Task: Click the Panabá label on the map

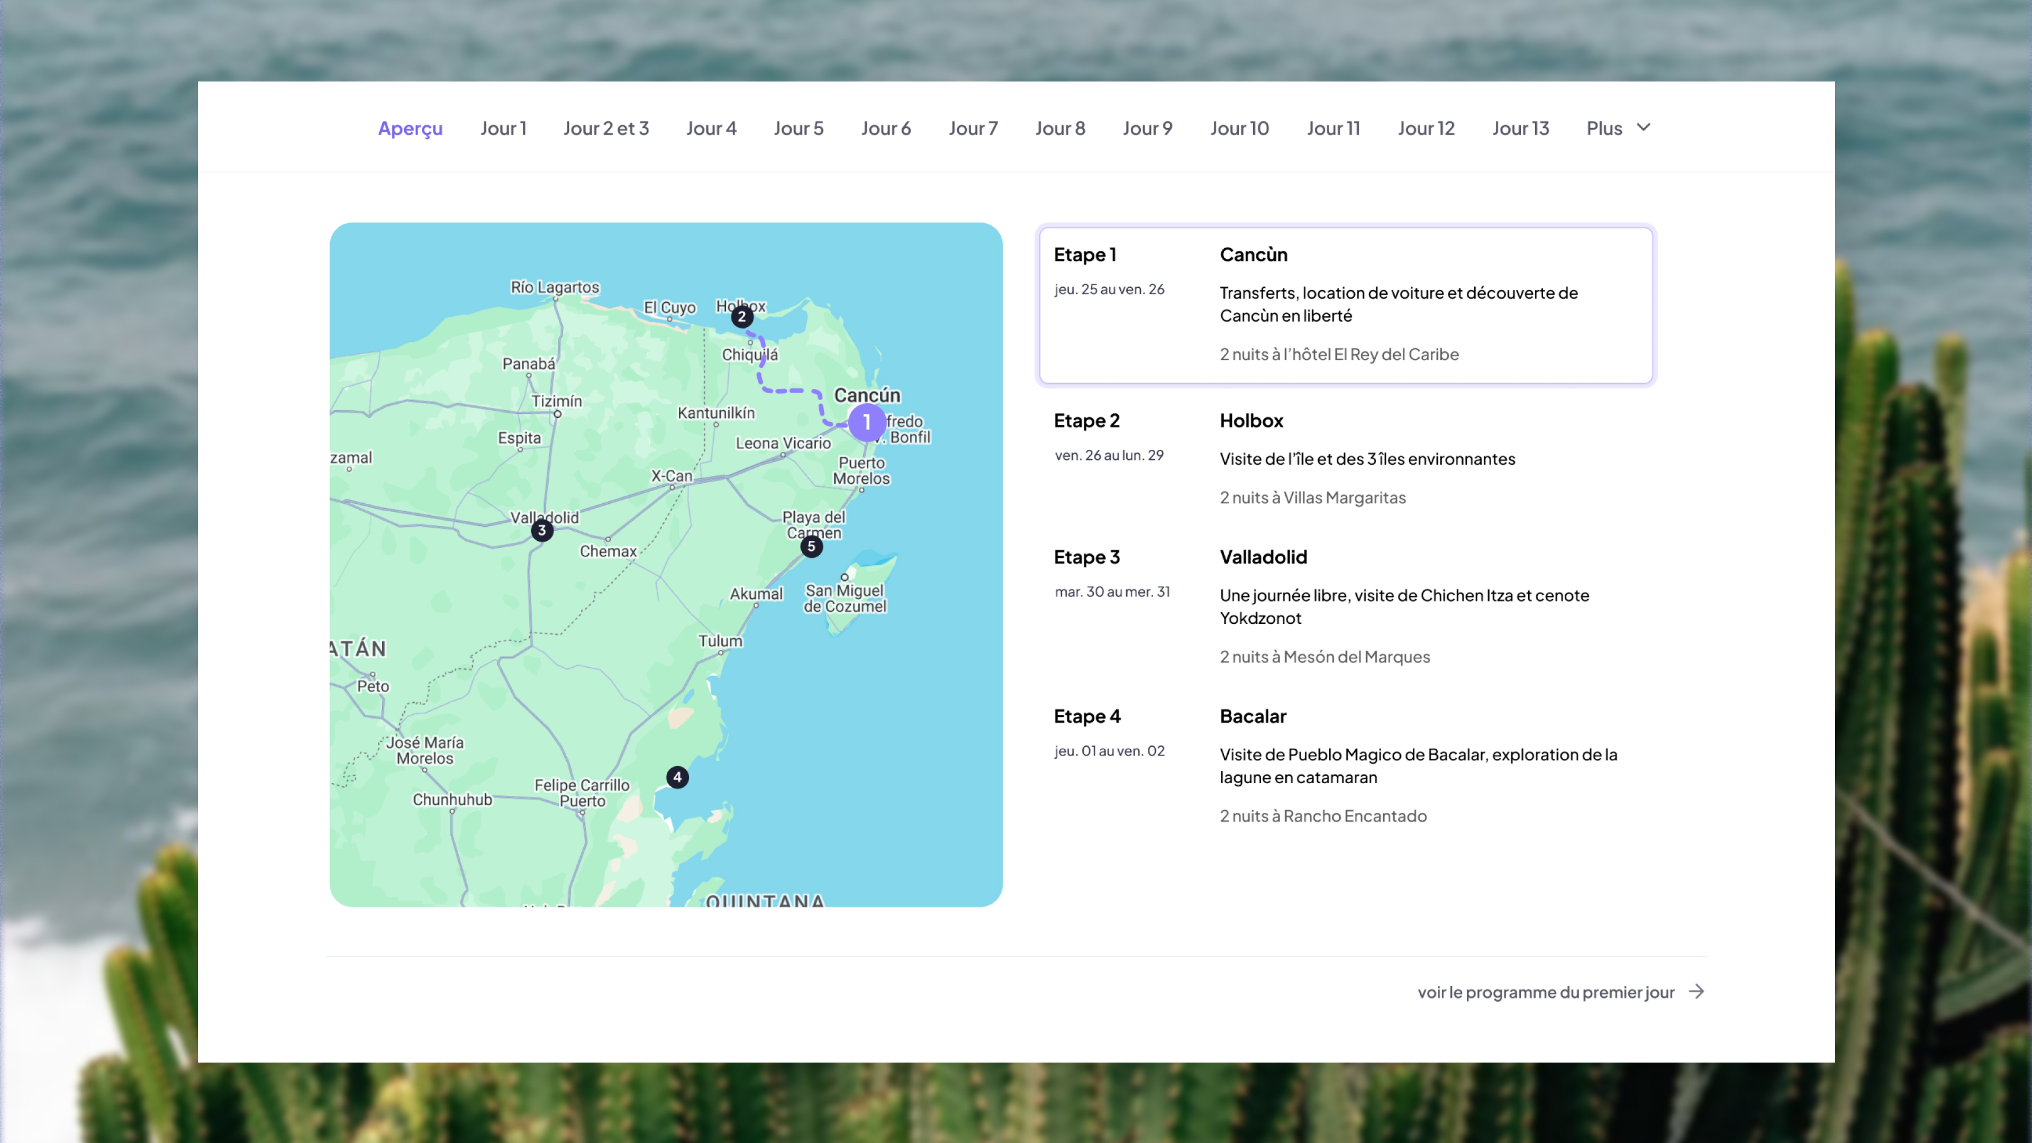Action: pos(529,364)
